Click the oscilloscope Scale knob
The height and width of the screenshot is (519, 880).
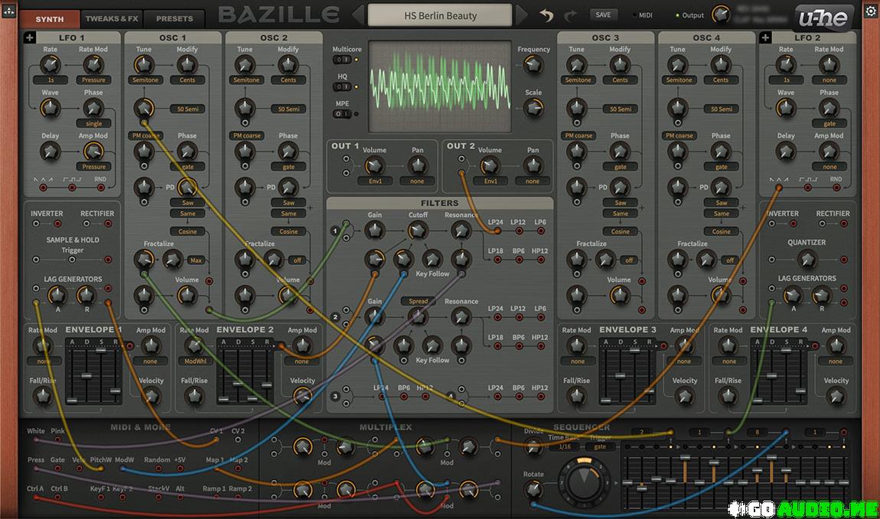coord(533,109)
